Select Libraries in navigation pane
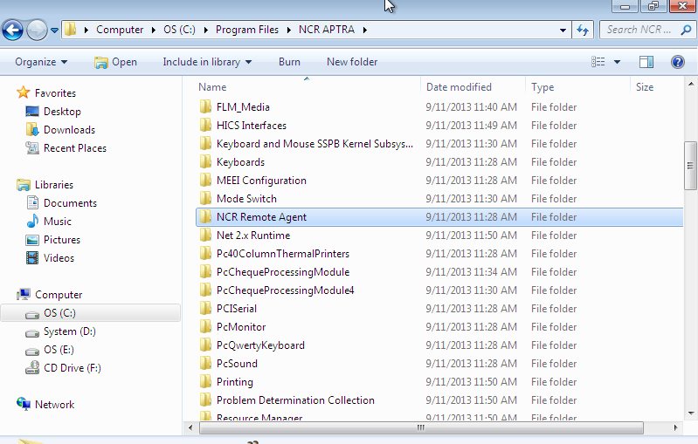The height and width of the screenshot is (444, 698). tap(54, 184)
